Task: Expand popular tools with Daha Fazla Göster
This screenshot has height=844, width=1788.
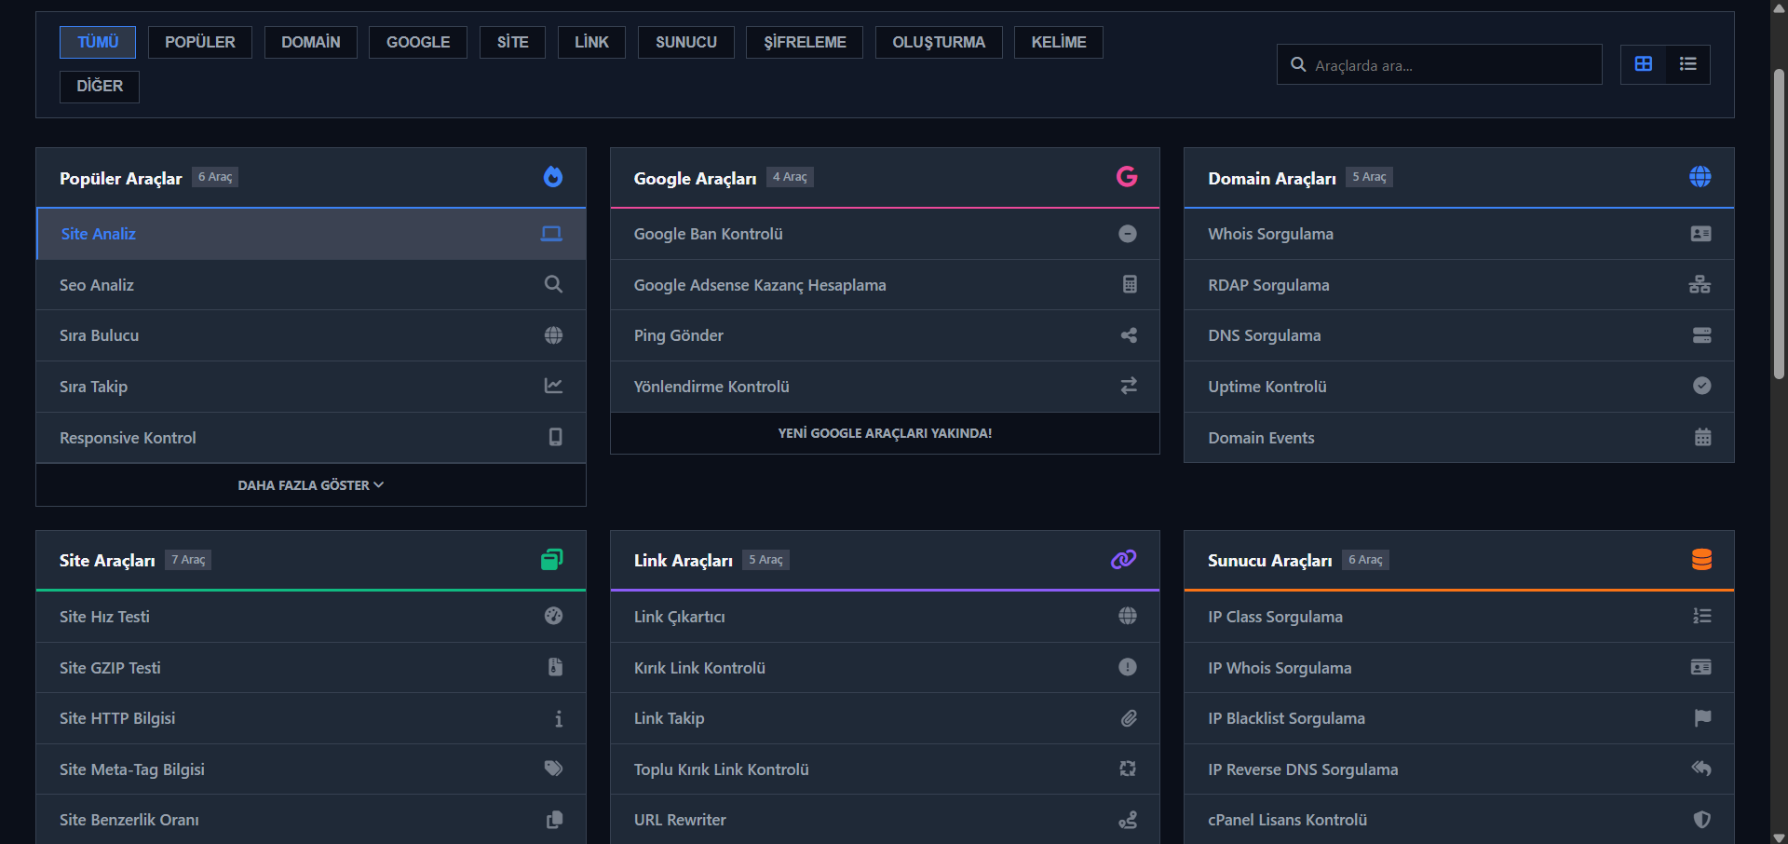Action: click(311, 485)
